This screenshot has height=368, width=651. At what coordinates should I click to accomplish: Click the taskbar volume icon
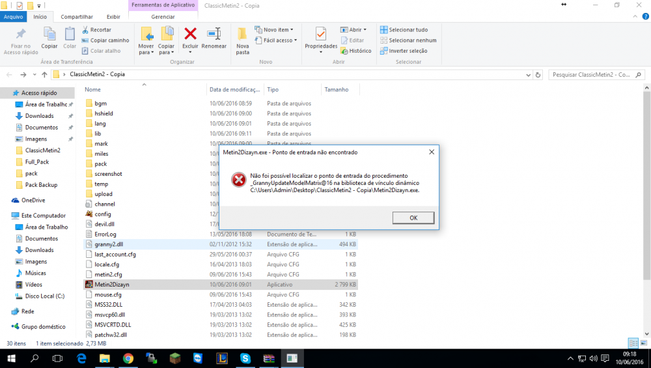pyautogui.click(x=593, y=358)
